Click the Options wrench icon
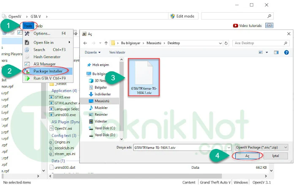 [x=27, y=34]
